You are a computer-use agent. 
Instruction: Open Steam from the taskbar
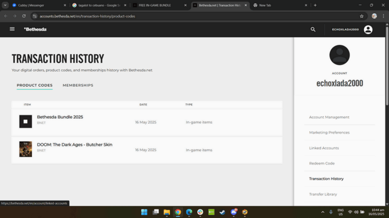click(222, 212)
